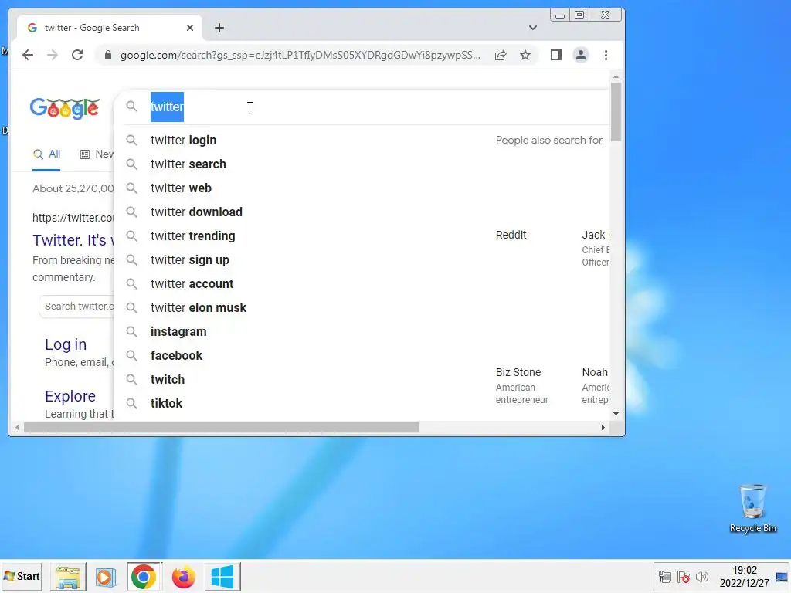Screen dimensions: 791x593
Task: Open the Noah related search card
Action: point(596,386)
